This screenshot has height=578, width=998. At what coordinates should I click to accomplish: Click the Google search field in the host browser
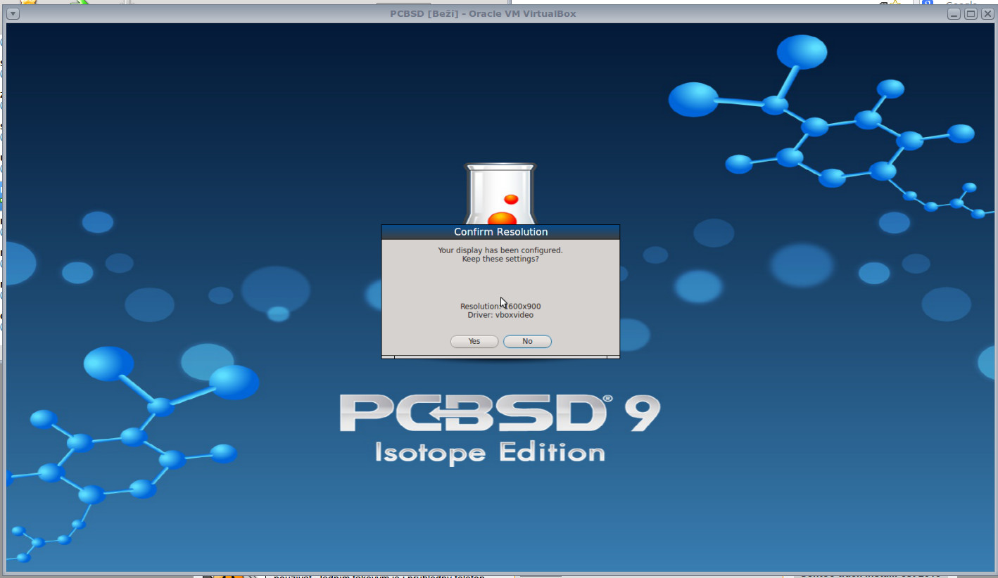pos(961,2)
